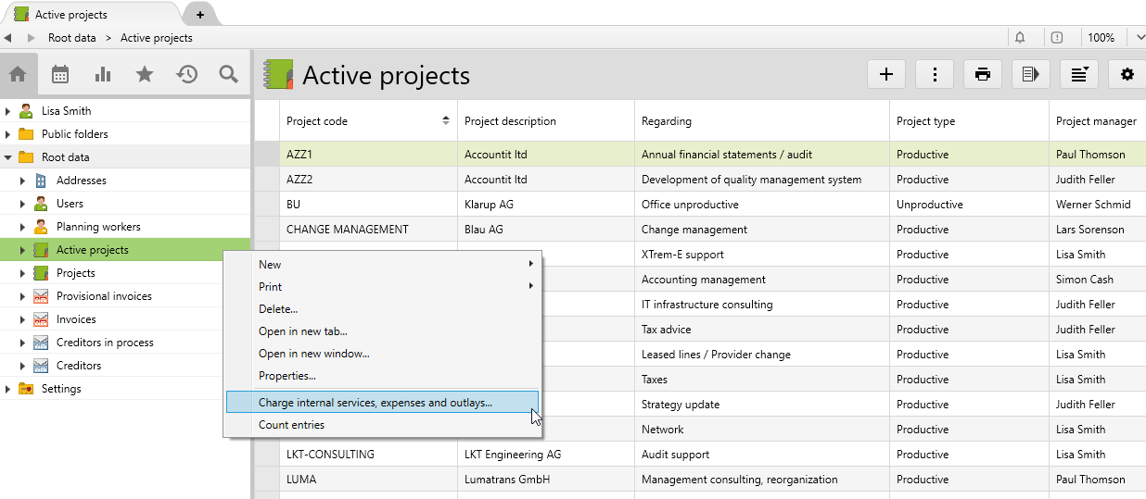
Task: Click the Root data breadcrumb link
Action: click(x=72, y=38)
